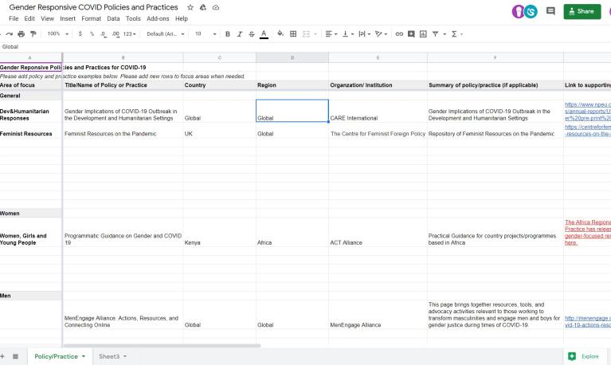Screen dimensions: 611x365
Task: Open the 123 number format dropdown
Action: pyautogui.click(x=129, y=34)
